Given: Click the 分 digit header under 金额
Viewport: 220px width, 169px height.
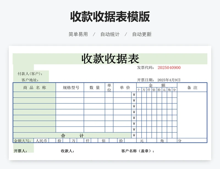Looking at the screenshot, I should (x=174, y=90).
